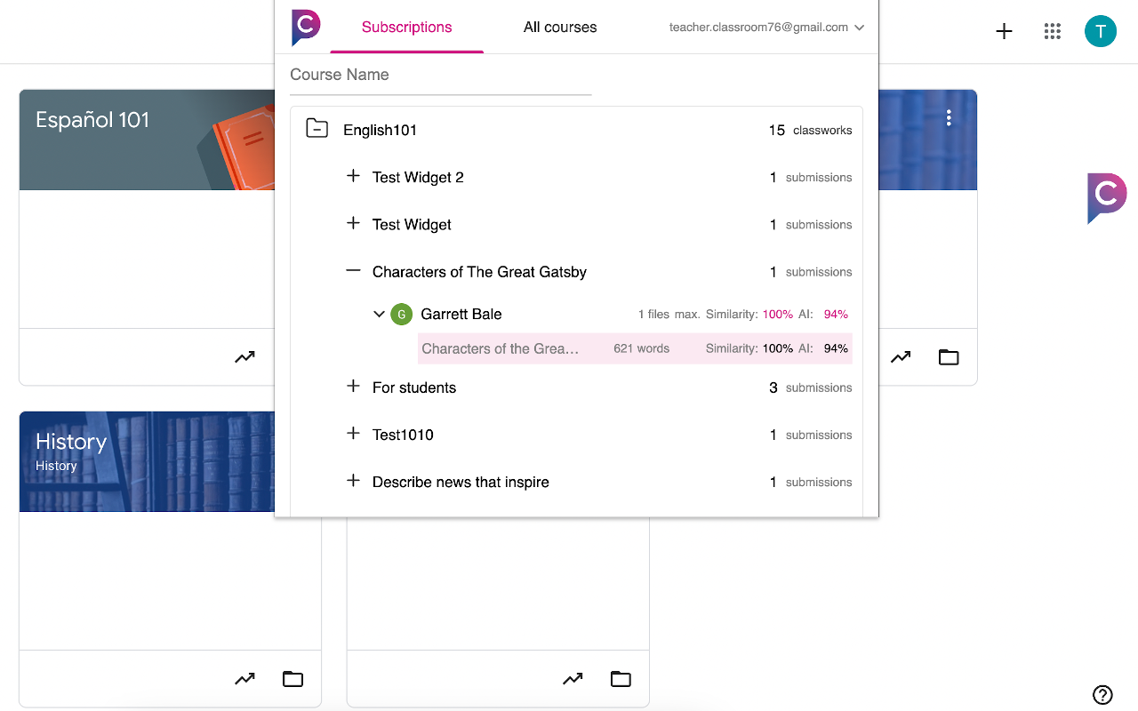Open course folder icon on History card
Screen dimensions: 1138x711
point(293,678)
